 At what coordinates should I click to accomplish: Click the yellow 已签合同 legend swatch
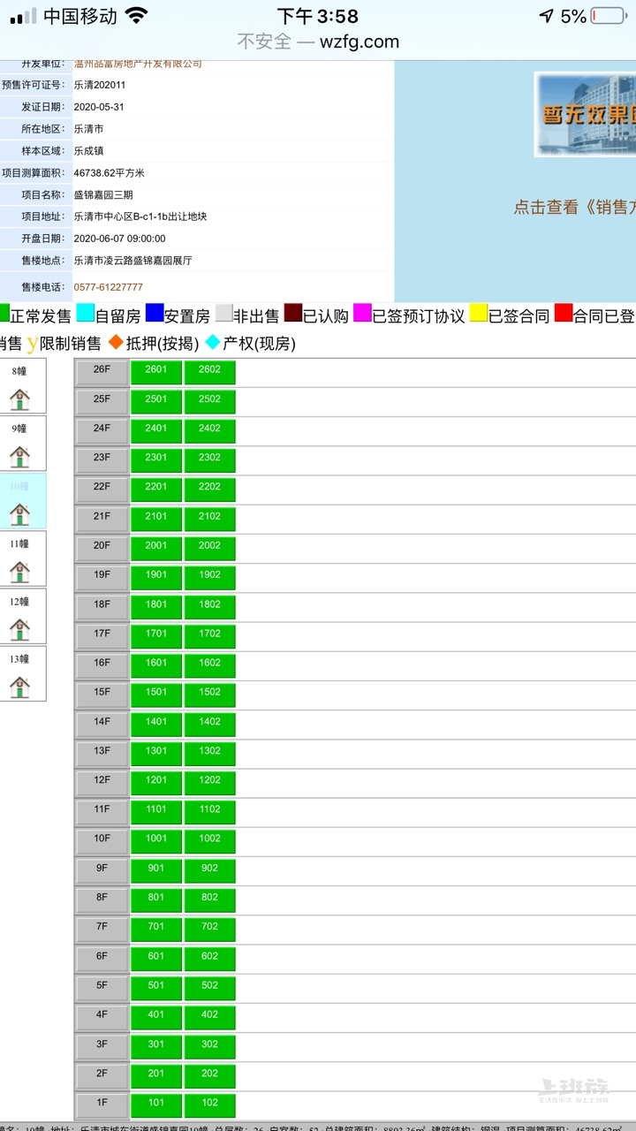pos(479,314)
